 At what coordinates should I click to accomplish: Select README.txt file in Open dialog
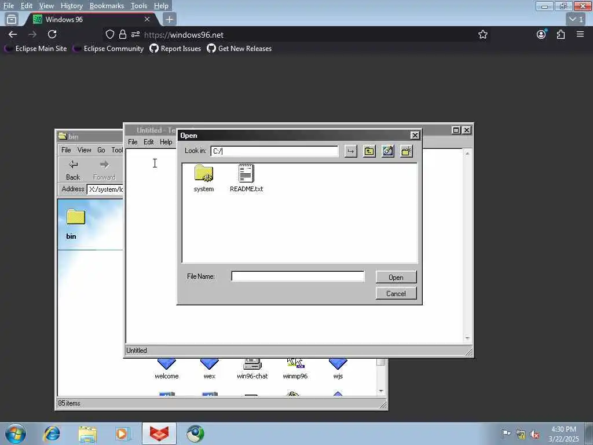coord(246,178)
